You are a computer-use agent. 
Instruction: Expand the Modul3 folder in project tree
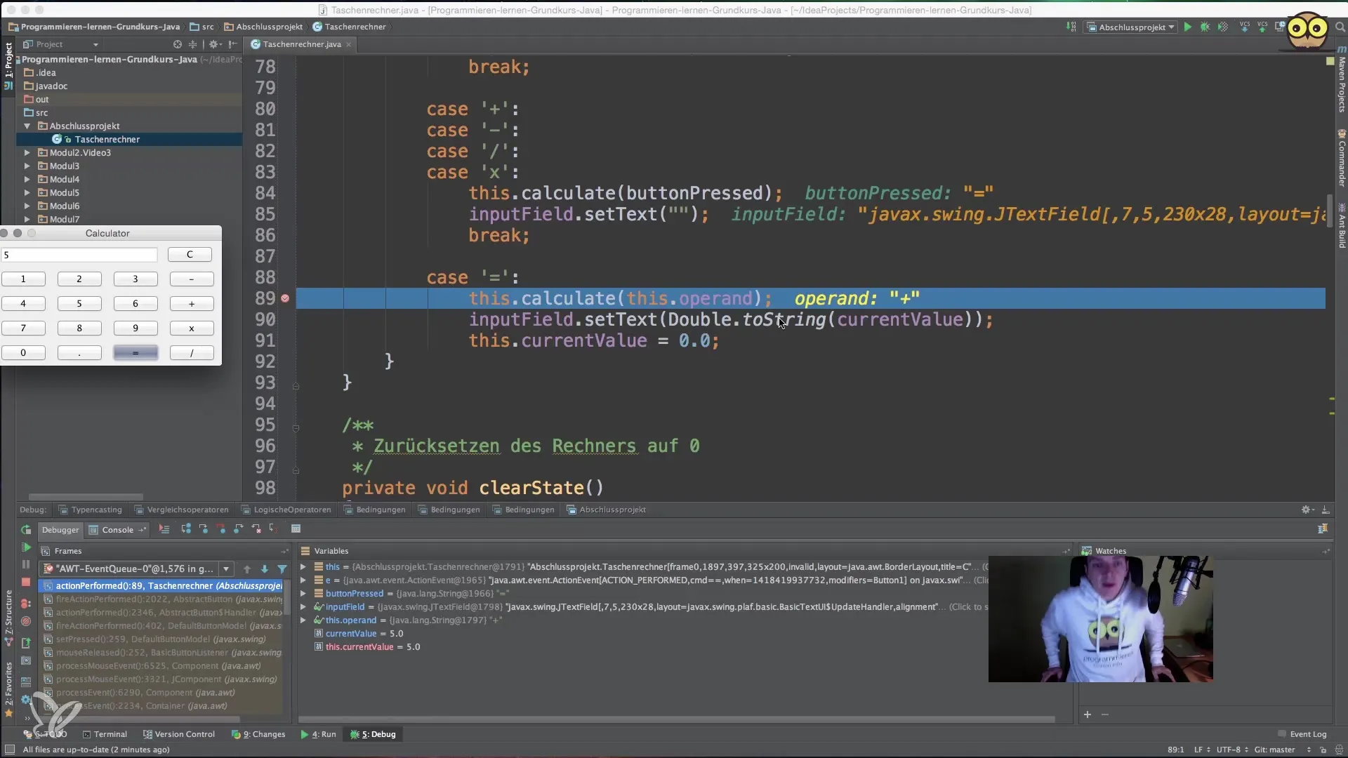tap(27, 166)
